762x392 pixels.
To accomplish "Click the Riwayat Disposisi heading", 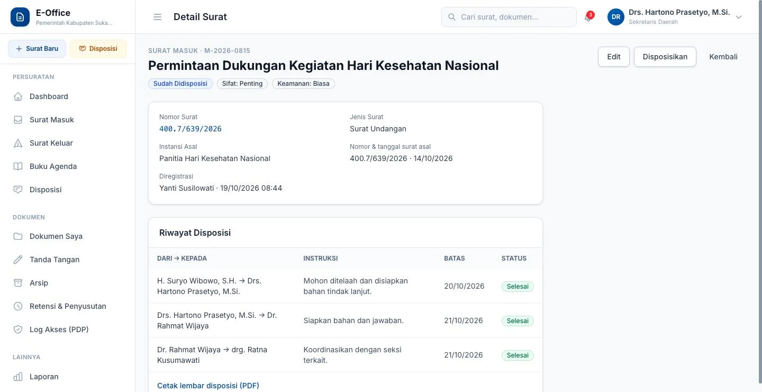I will (x=195, y=233).
